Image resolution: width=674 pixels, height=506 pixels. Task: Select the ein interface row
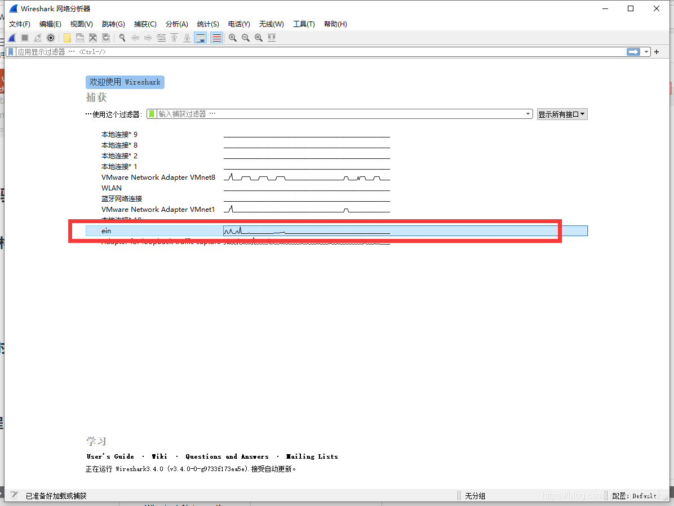point(336,231)
